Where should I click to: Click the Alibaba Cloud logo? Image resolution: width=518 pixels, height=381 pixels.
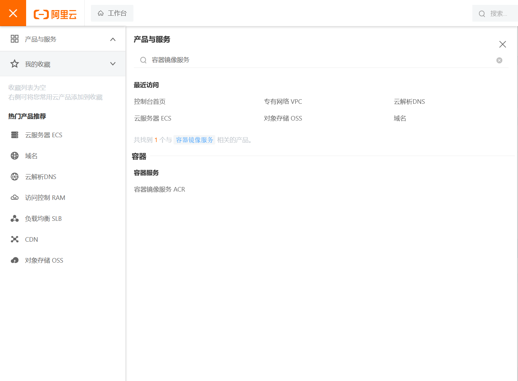(55, 14)
